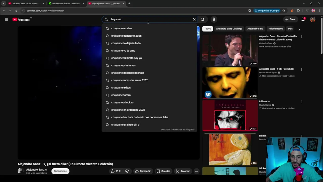The width and height of the screenshot is (323, 182).
Task: Open more actions three-dot menu below video
Action: (197, 171)
